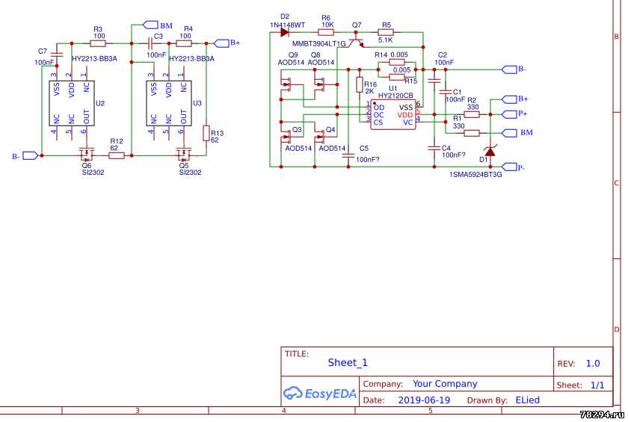Click the C4 designator label
Viewport: 628px width, 422px height.
[x=446, y=148]
